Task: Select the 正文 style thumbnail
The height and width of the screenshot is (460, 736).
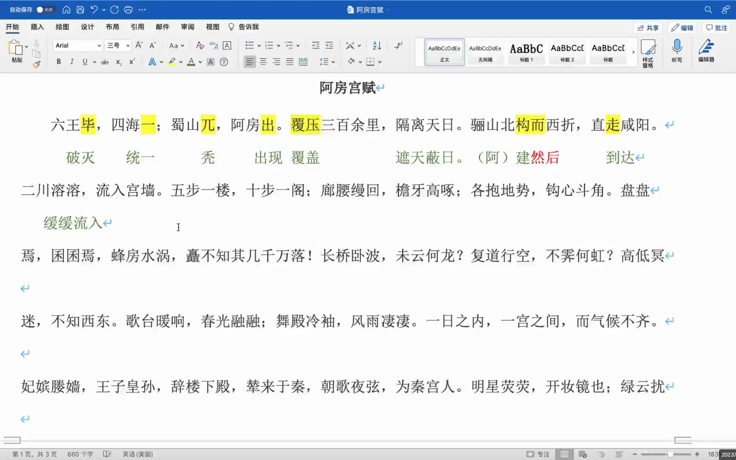Action: pyautogui.click(x=444, y=52)
